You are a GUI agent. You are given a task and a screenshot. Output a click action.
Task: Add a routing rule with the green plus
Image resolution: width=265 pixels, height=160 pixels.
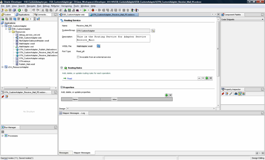coord(207,78)
